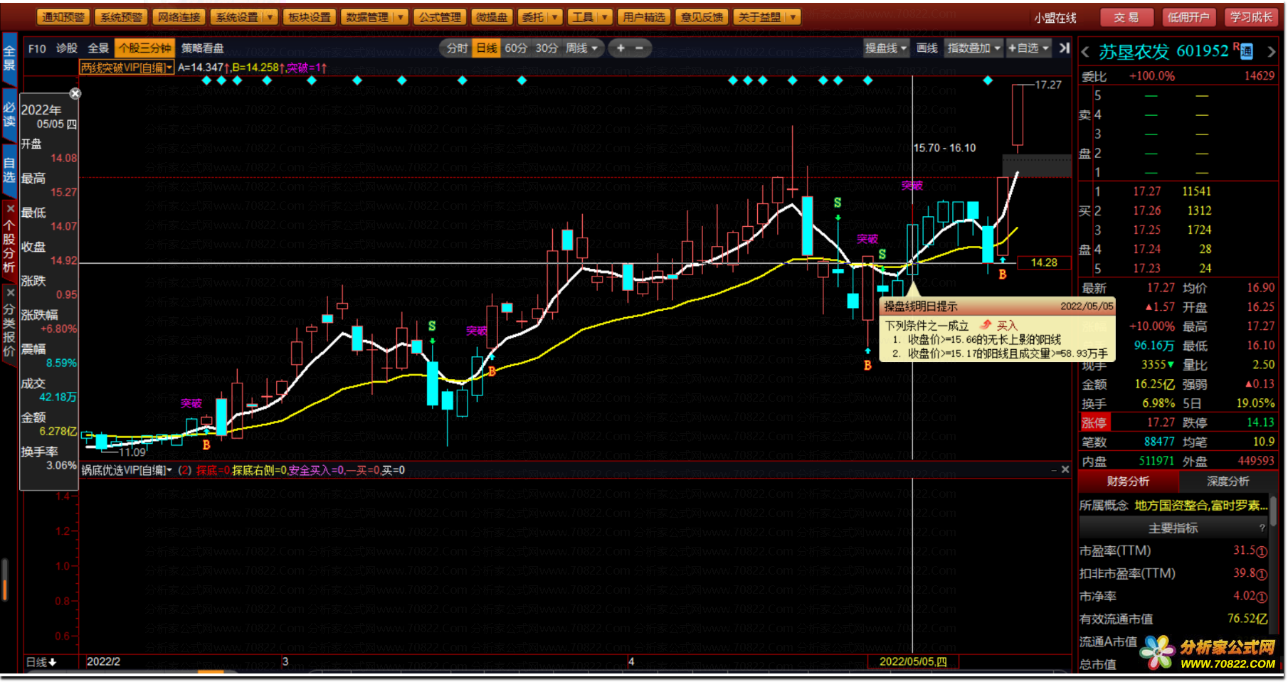Close the 个股分析 sidebar tab

click(x=10, y=209)
